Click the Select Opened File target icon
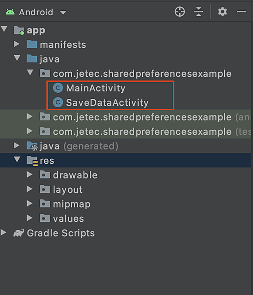The height and width of the screenshot is (295, 253). (180, 12)
